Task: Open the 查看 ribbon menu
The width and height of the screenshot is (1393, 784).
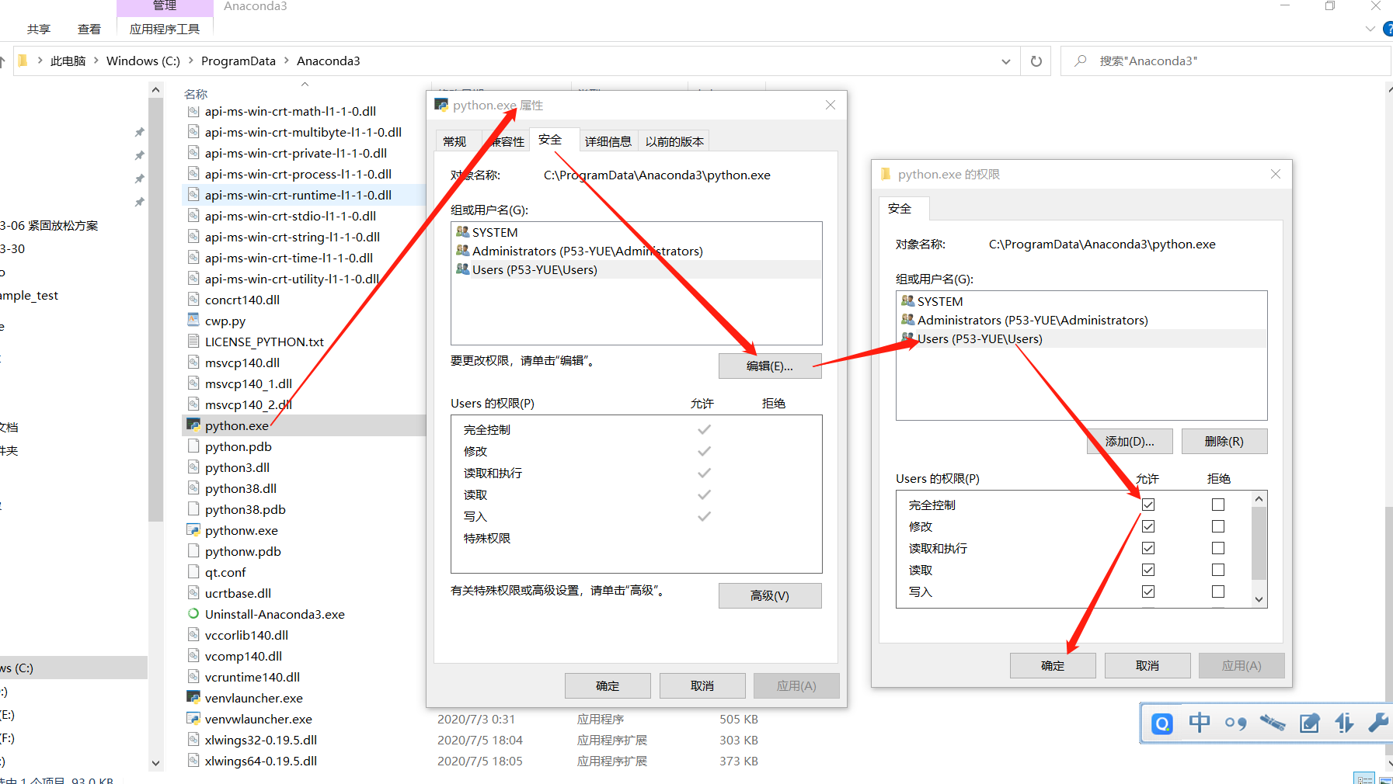Action: click(89, 28)
